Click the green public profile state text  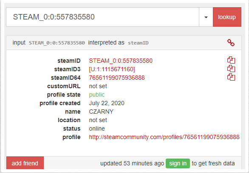coord(97,95)
